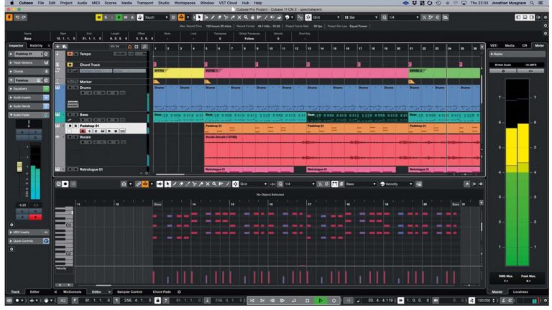Switch to the Visibility tab
The width and height of the screenshot is (552, 310).
(x=36, y=46)
